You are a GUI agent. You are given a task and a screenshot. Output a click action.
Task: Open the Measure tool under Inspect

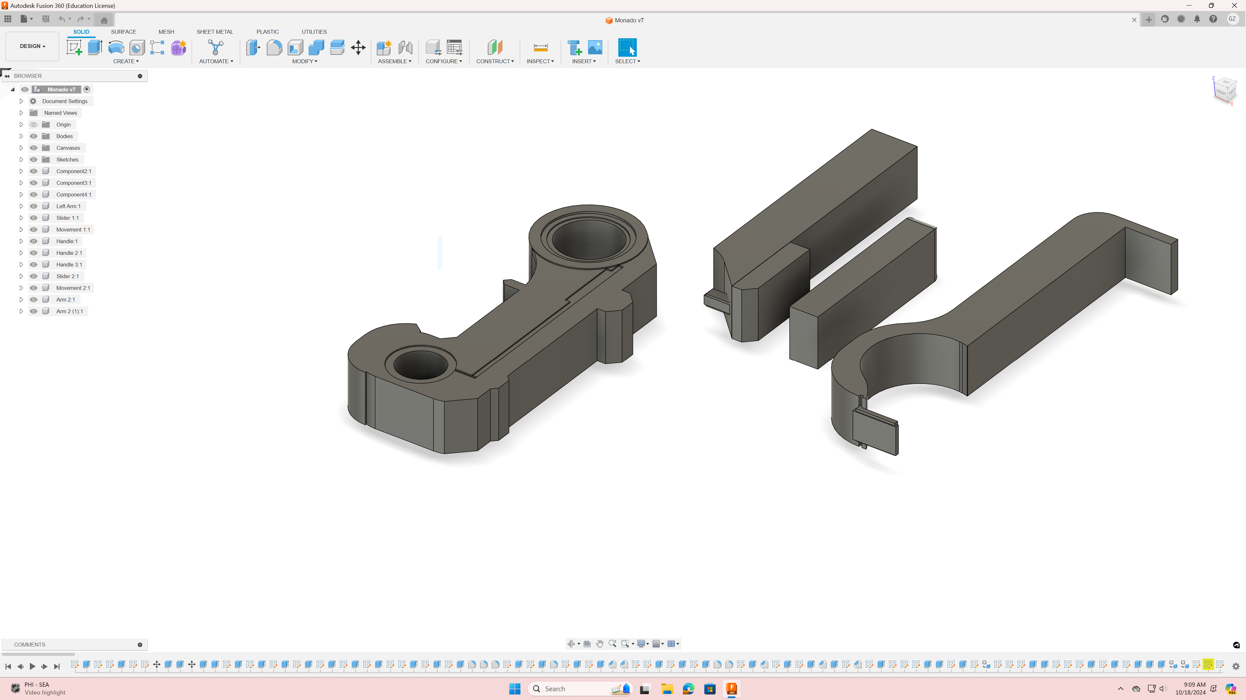[540, 47]
